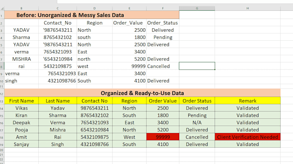
Task: Click 'Client Verification Needed' remark
Action: click(248, 137)
